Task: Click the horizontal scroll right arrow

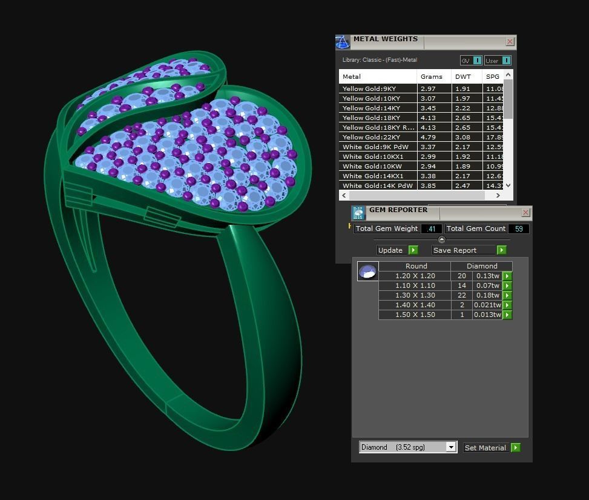Action: point(498,195)
